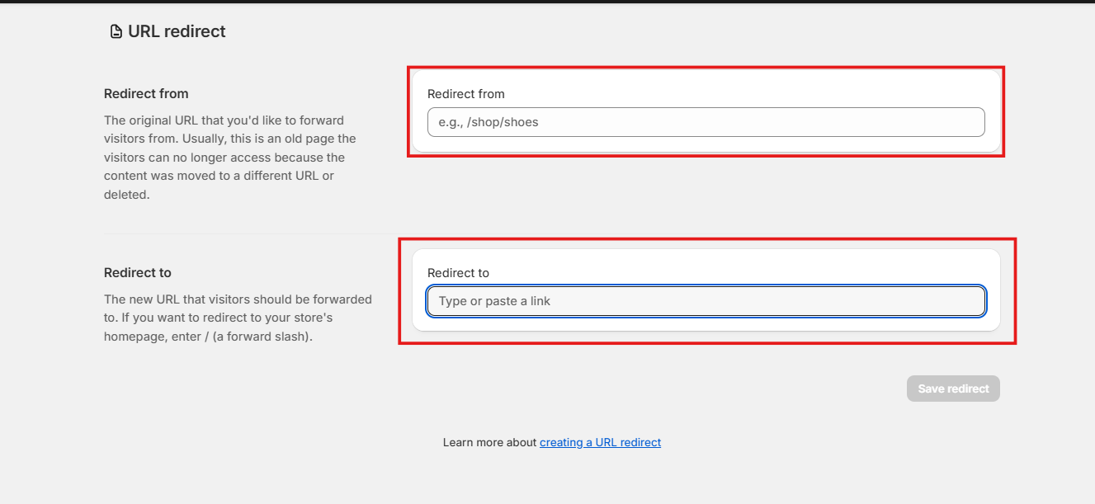Click the Redirect from label above the input
This screenshot has width=1095, height=504.
(x=465, y=94)
